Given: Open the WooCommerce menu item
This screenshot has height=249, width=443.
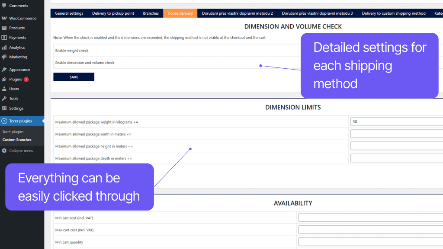Looking at the screenshot, I should coord(23,18).
